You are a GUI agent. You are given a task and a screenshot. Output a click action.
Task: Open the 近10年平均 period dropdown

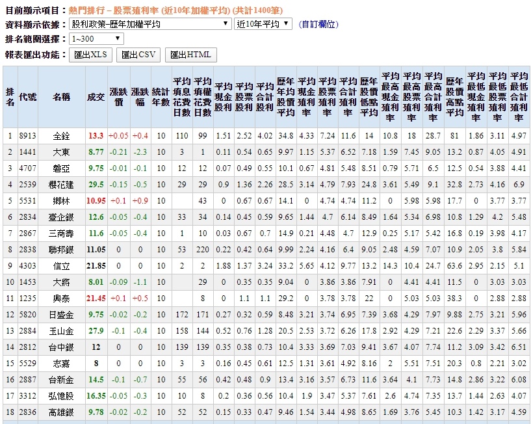pos(263,24)
